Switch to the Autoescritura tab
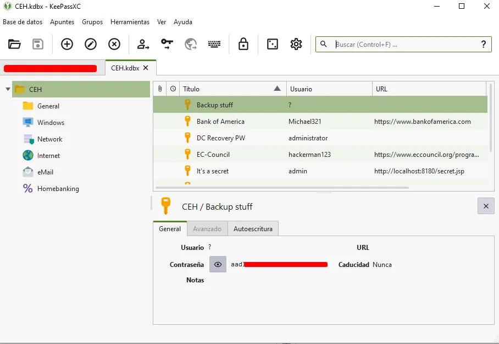The width and height of the screenshot is (499, 344). pos(253,229)
